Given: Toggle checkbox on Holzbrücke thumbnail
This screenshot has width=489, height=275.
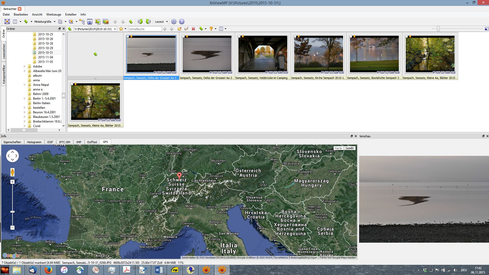Looking at the screenshot, I should [x=239, y=37].
